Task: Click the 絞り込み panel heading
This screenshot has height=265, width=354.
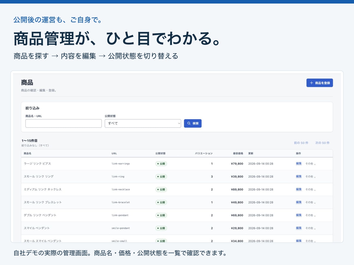Action: pyautogui.click(x=32, y=108)
